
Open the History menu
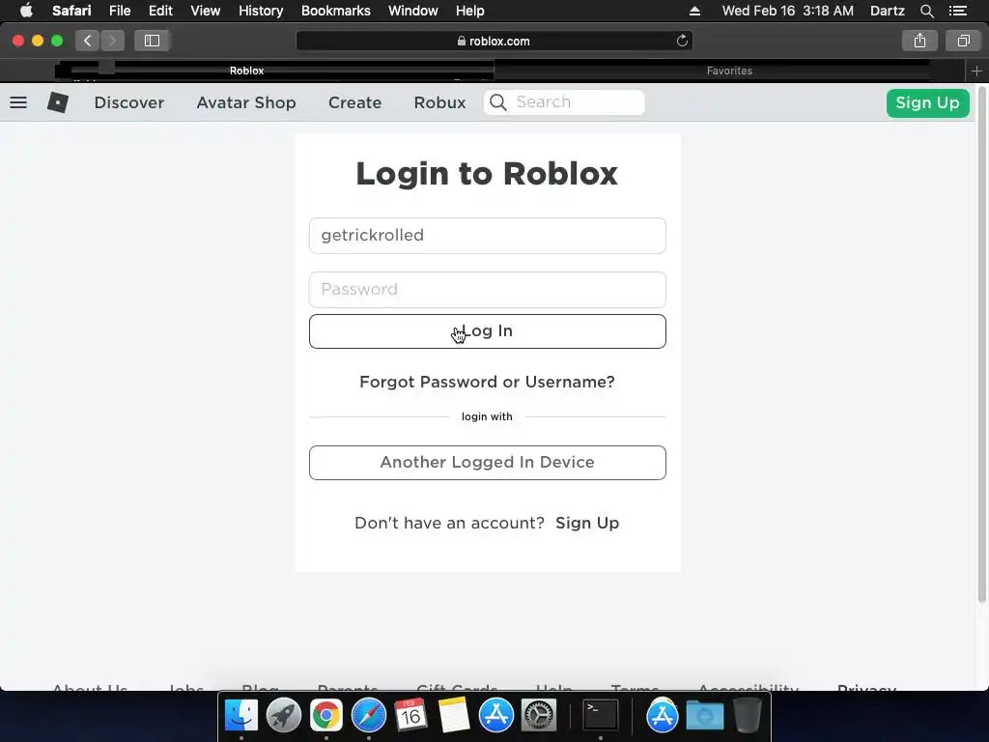click(x=261, y=11)
